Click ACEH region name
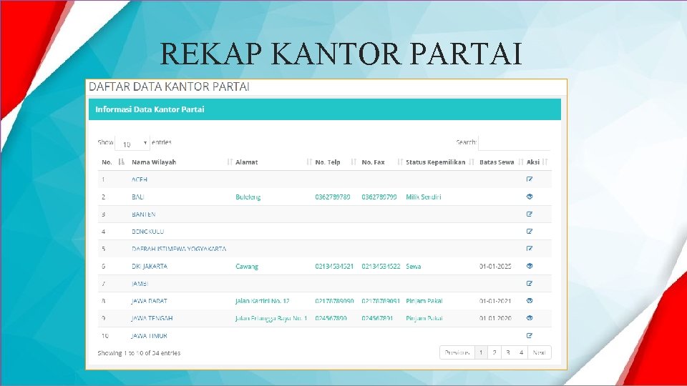The width and height of the screenshot is (687, 386). 140,179
